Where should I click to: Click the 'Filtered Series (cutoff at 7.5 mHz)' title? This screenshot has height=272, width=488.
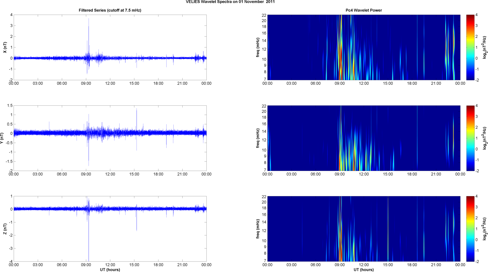point(110,10)
